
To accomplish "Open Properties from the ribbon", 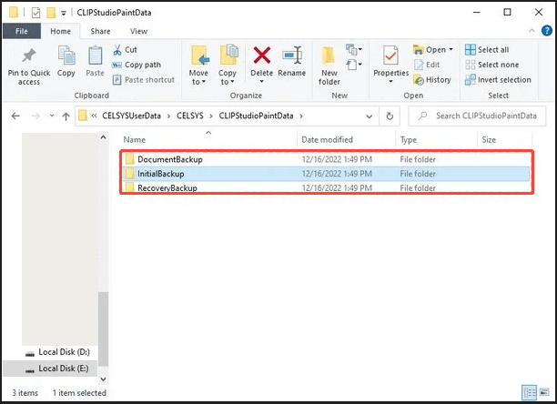I will 390,56.
